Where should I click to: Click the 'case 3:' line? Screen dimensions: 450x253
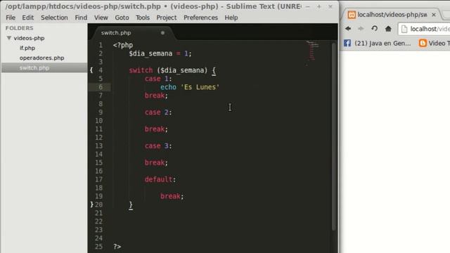[x=158, y=145]
